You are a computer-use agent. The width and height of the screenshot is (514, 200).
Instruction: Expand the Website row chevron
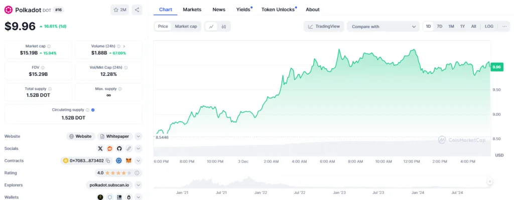click(139, 136)
